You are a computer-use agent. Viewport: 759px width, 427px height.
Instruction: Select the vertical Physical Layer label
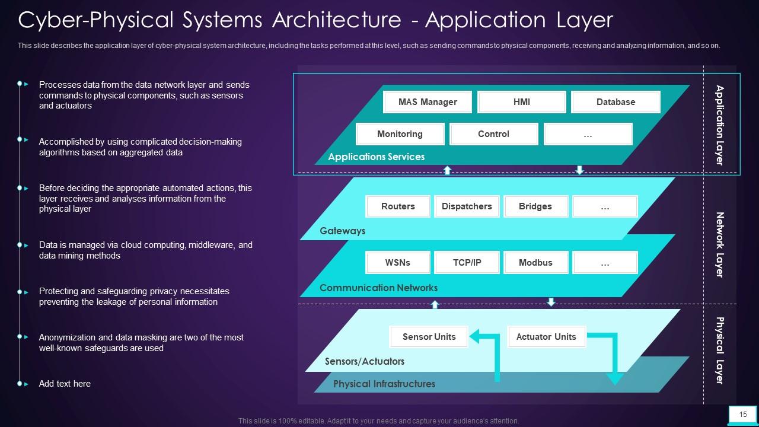click(x=720, y=350)
